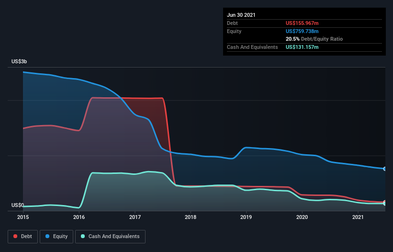Toggle the Cash And Equivalents legend button
This screenshot has height=252, width=393.
coord(110,237)
